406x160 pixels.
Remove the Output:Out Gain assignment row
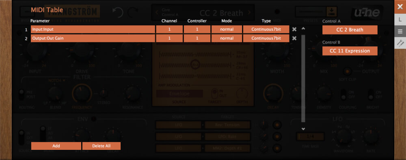[294, 38]
